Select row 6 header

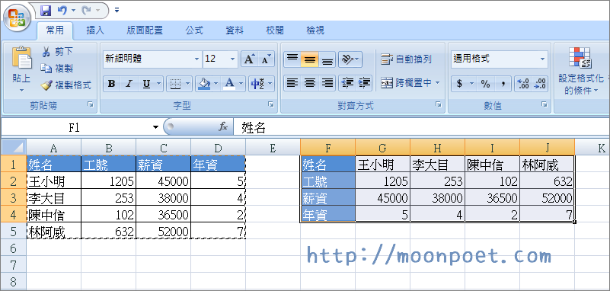coord(13,248)
